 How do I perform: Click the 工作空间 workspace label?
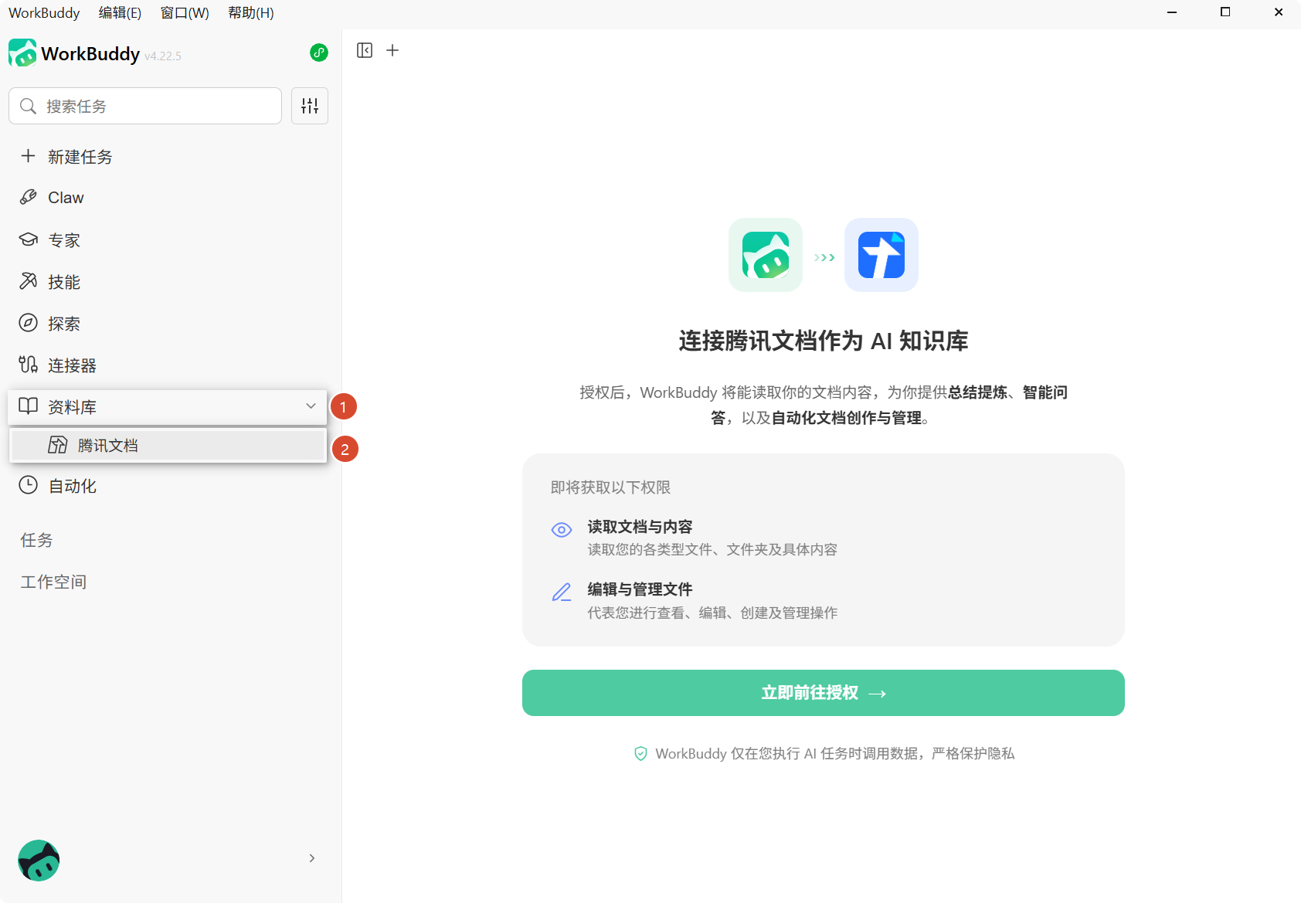point(53,582)
